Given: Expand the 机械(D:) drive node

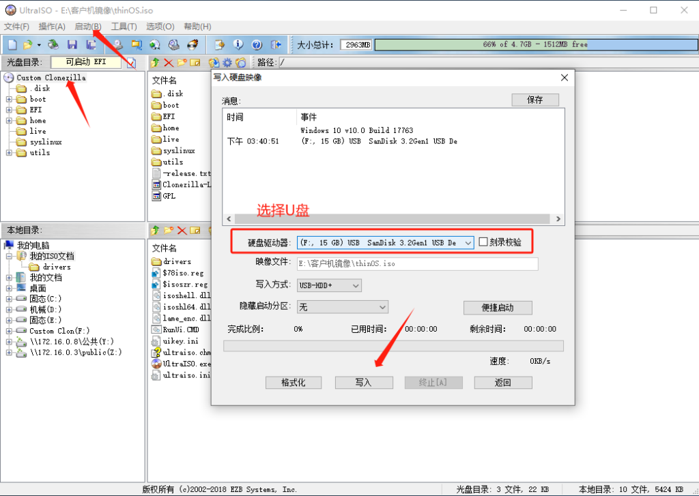Looking at the screenshot, I should click(9, 309).
